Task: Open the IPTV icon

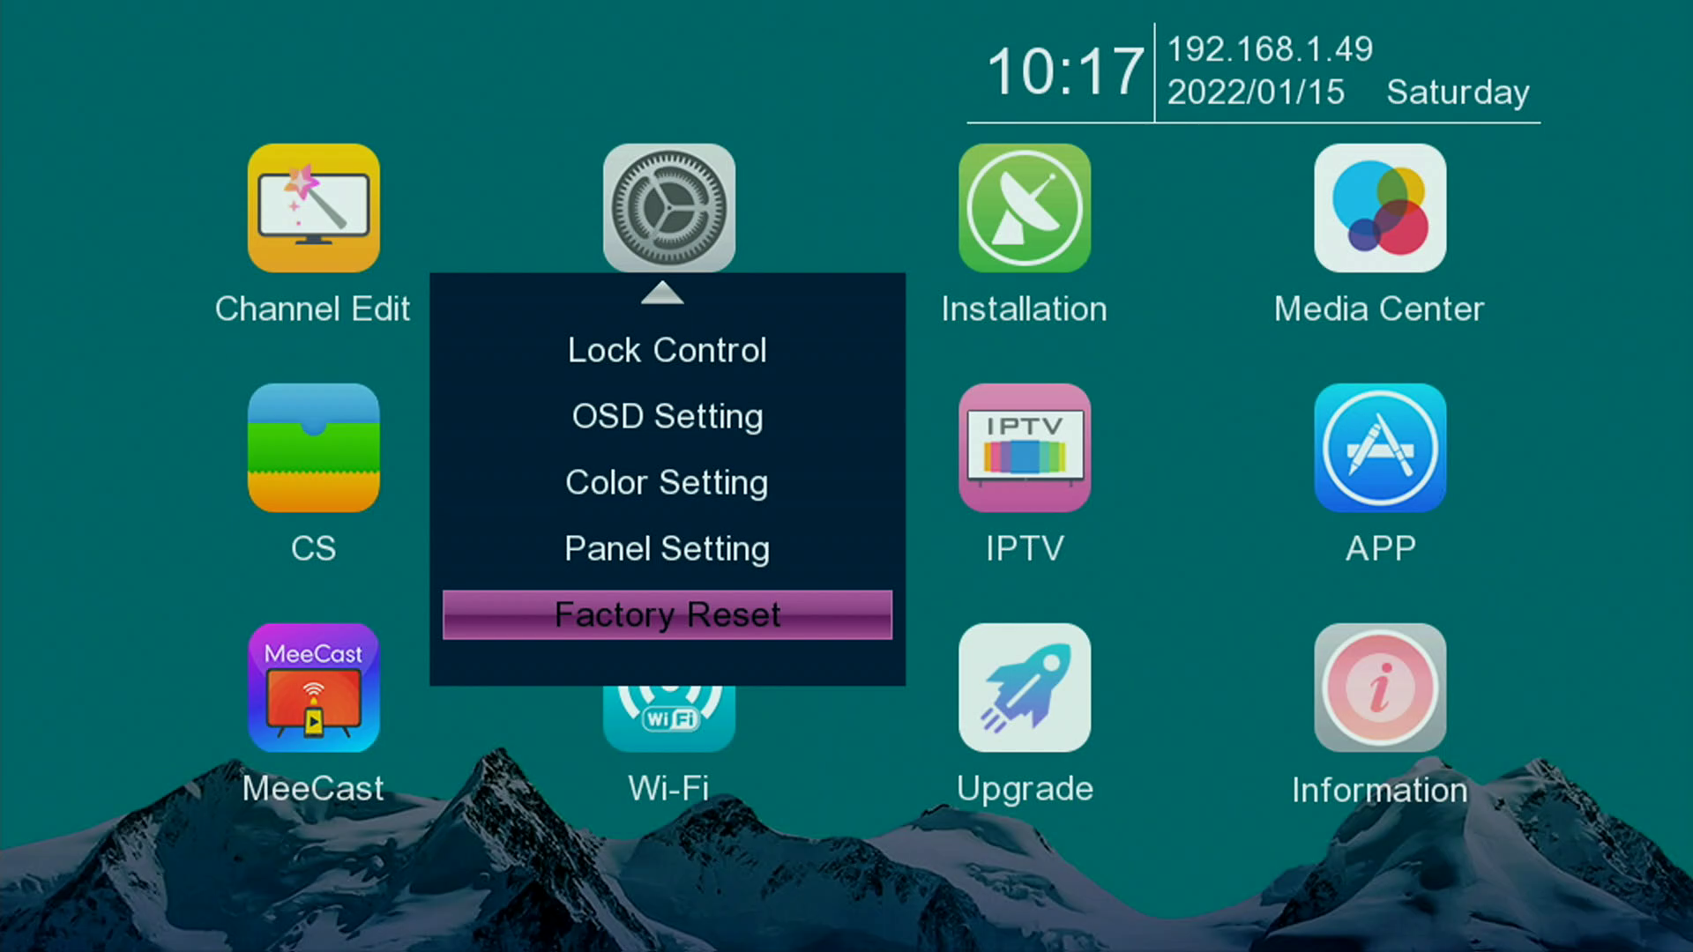Action: [1024, 448]
